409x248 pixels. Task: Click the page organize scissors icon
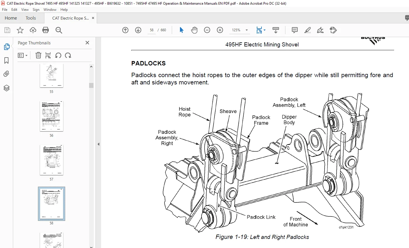[48, 55]
